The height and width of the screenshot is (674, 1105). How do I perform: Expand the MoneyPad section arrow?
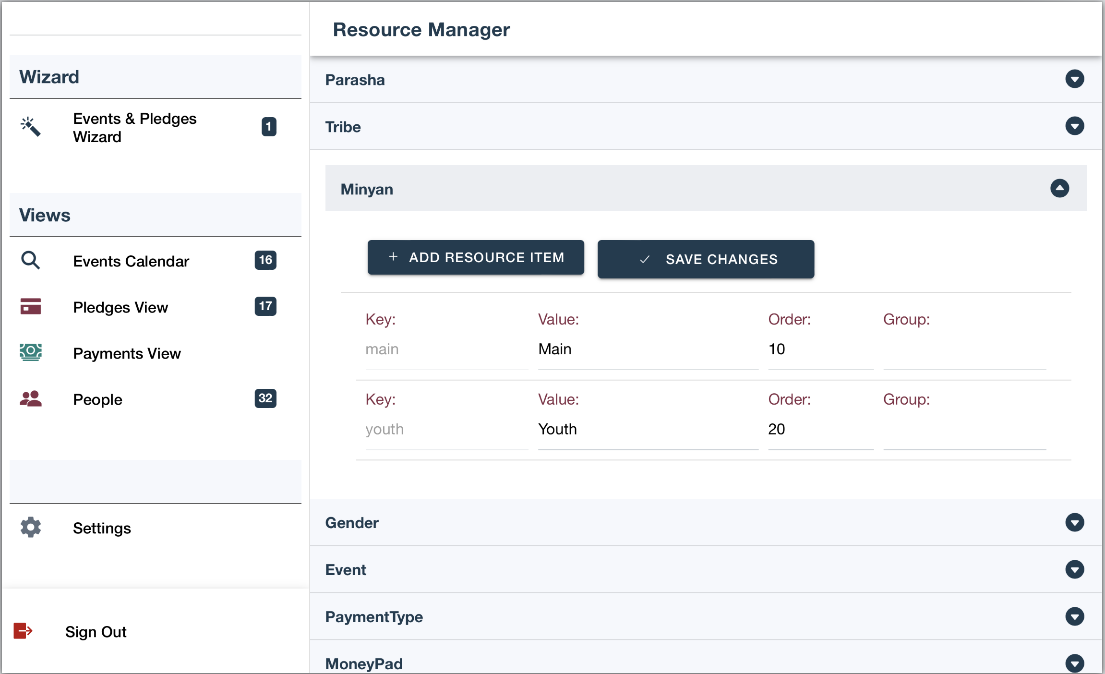click(1075, 663)
